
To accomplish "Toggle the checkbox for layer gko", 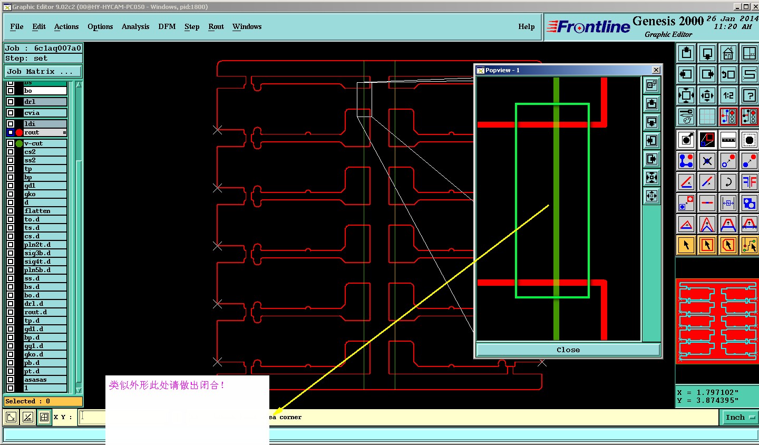I will [11, 194].
